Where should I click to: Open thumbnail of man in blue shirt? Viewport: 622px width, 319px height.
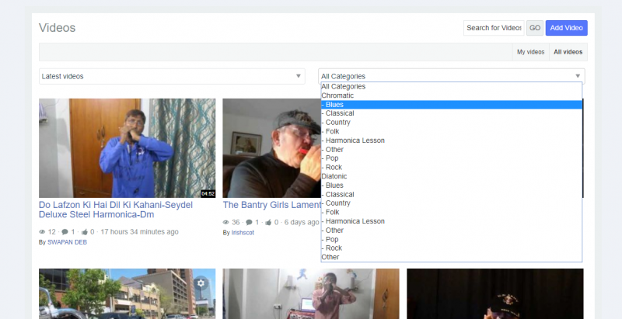(x=128, y=148)
